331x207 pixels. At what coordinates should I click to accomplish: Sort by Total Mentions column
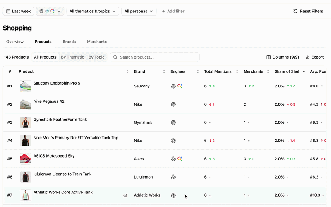coord(237,71)
